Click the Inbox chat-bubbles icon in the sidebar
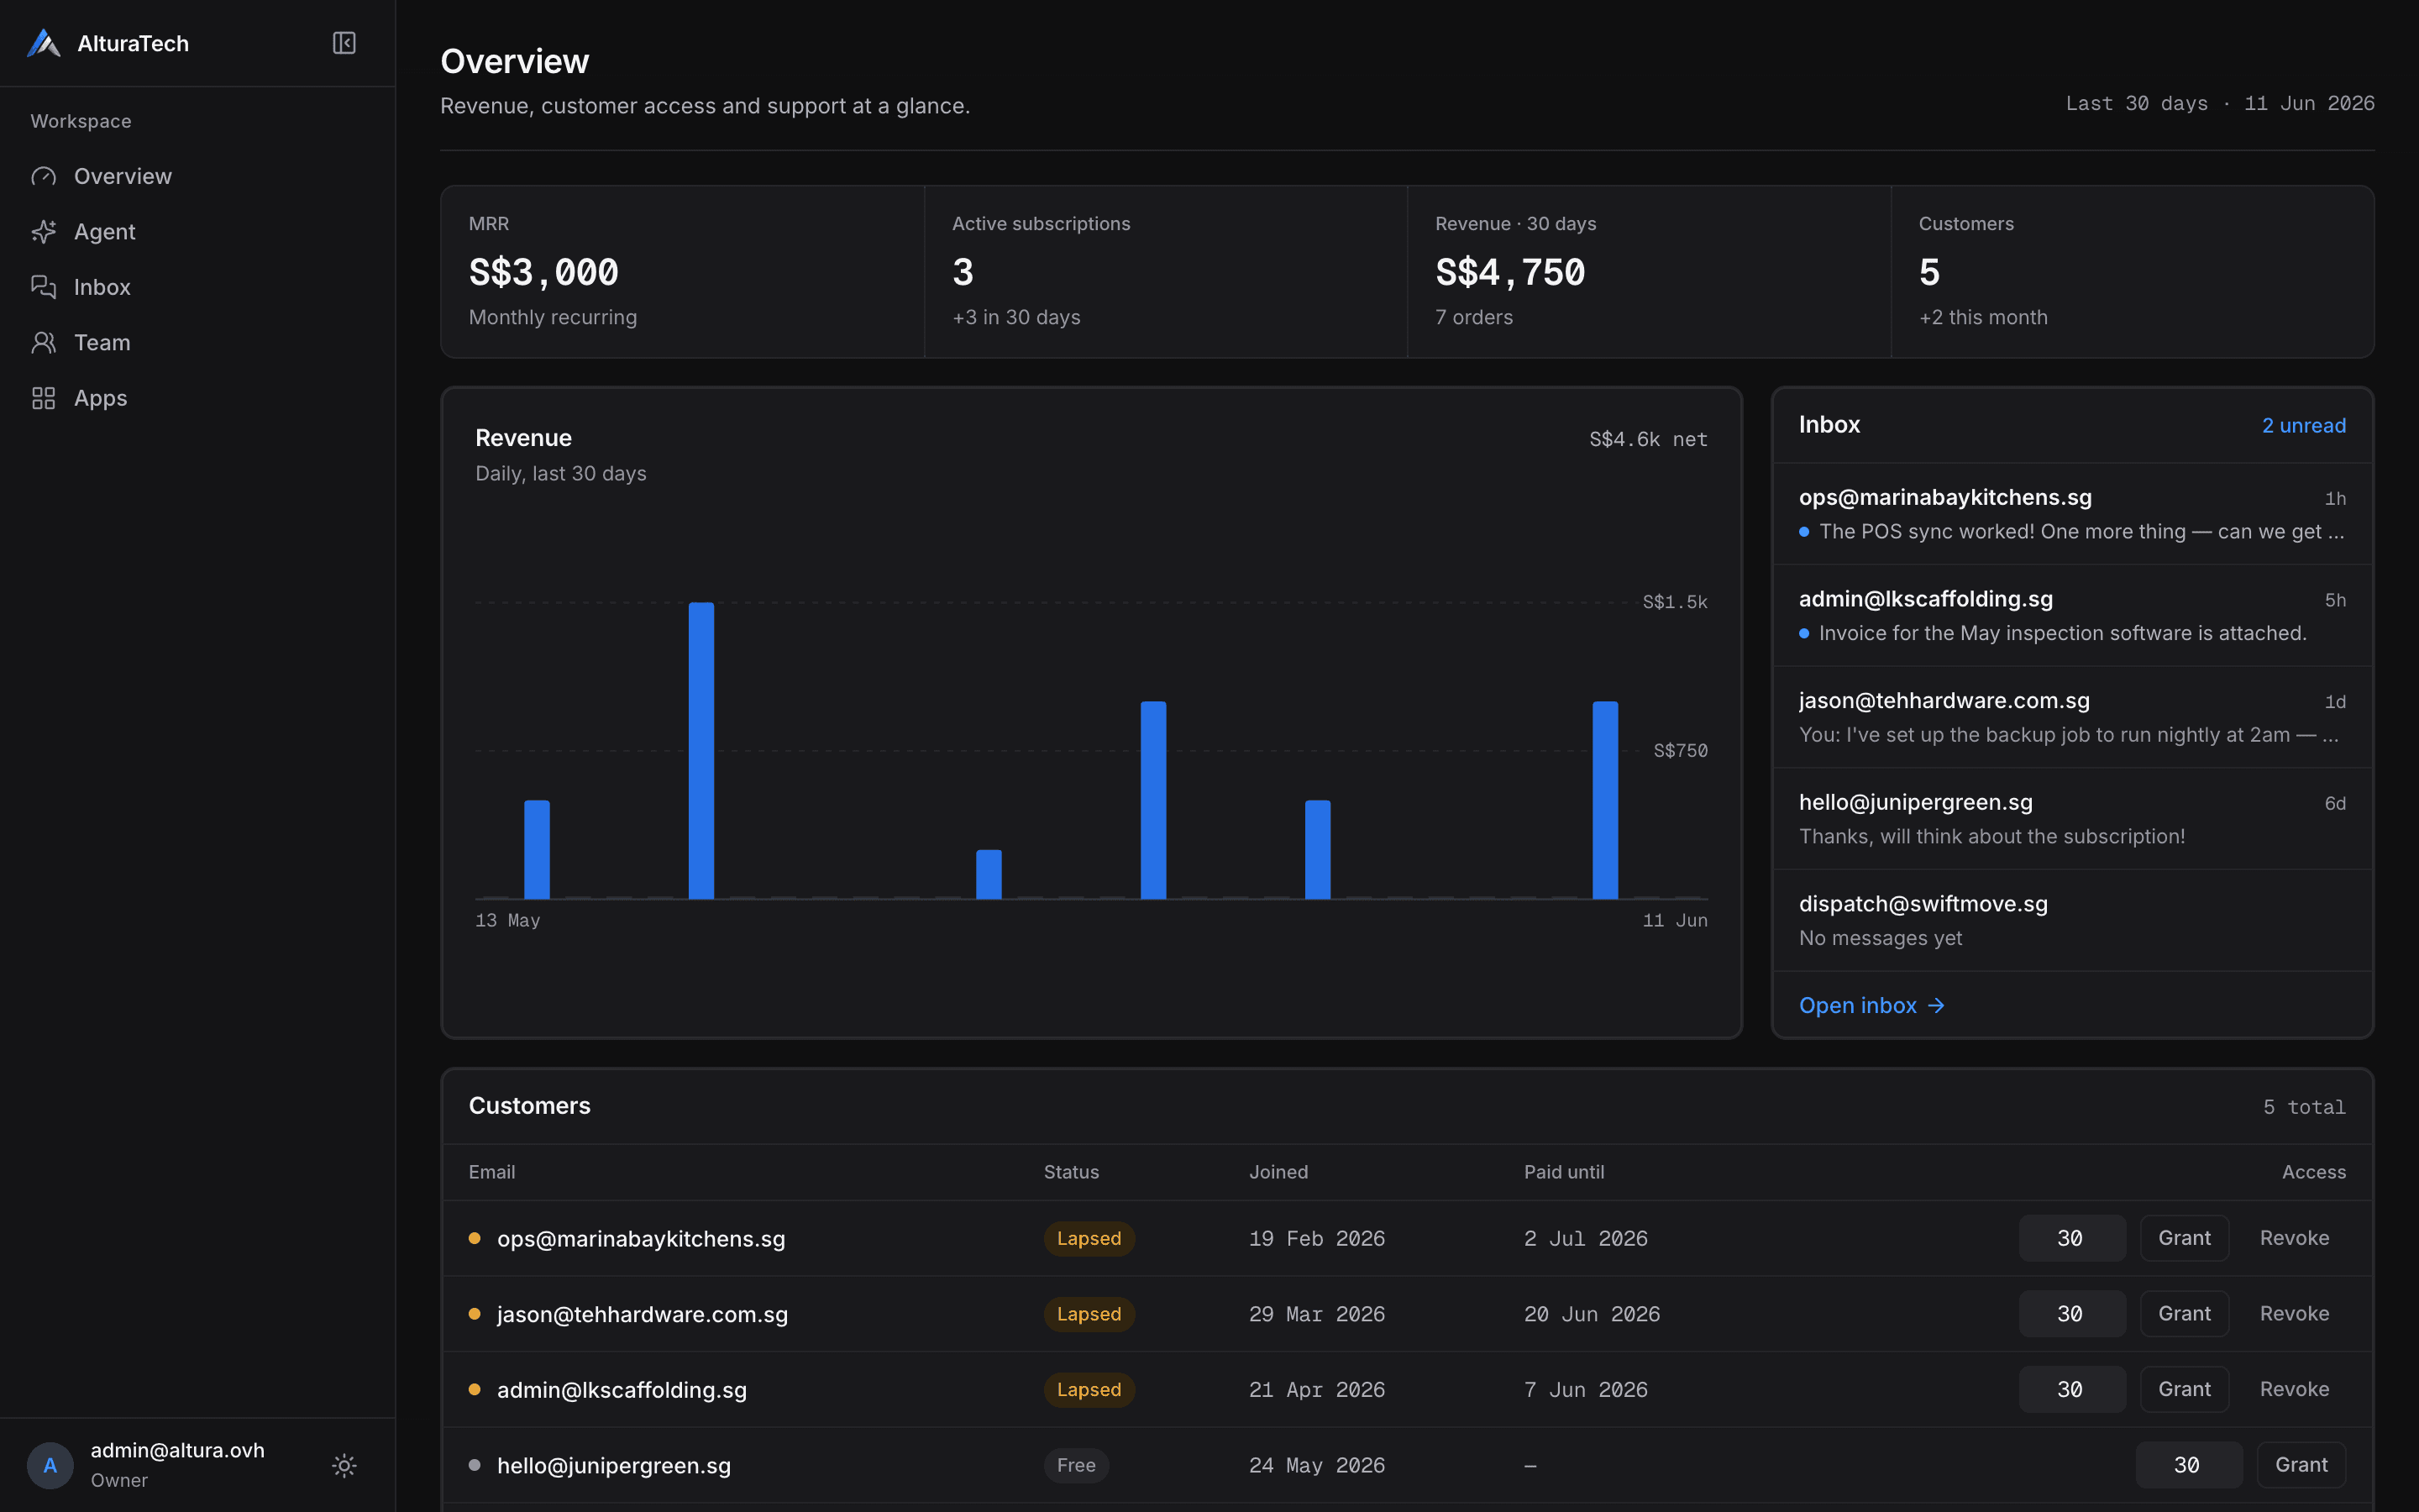Screen dimensions: 2419x1512 tap(43, 287)
